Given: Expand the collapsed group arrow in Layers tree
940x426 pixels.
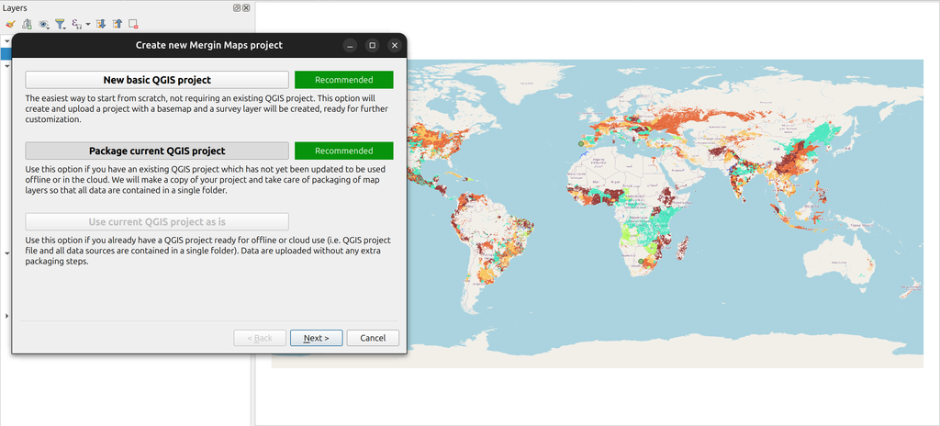Looking at the screenshot, I should (6, 316).
